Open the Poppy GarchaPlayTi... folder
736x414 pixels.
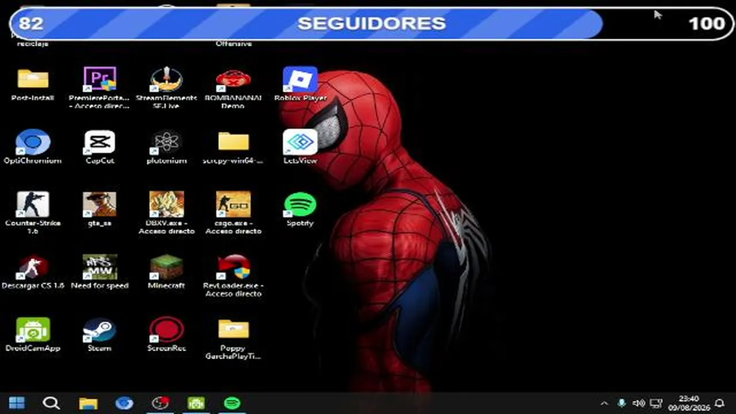(x=233, y=329)
